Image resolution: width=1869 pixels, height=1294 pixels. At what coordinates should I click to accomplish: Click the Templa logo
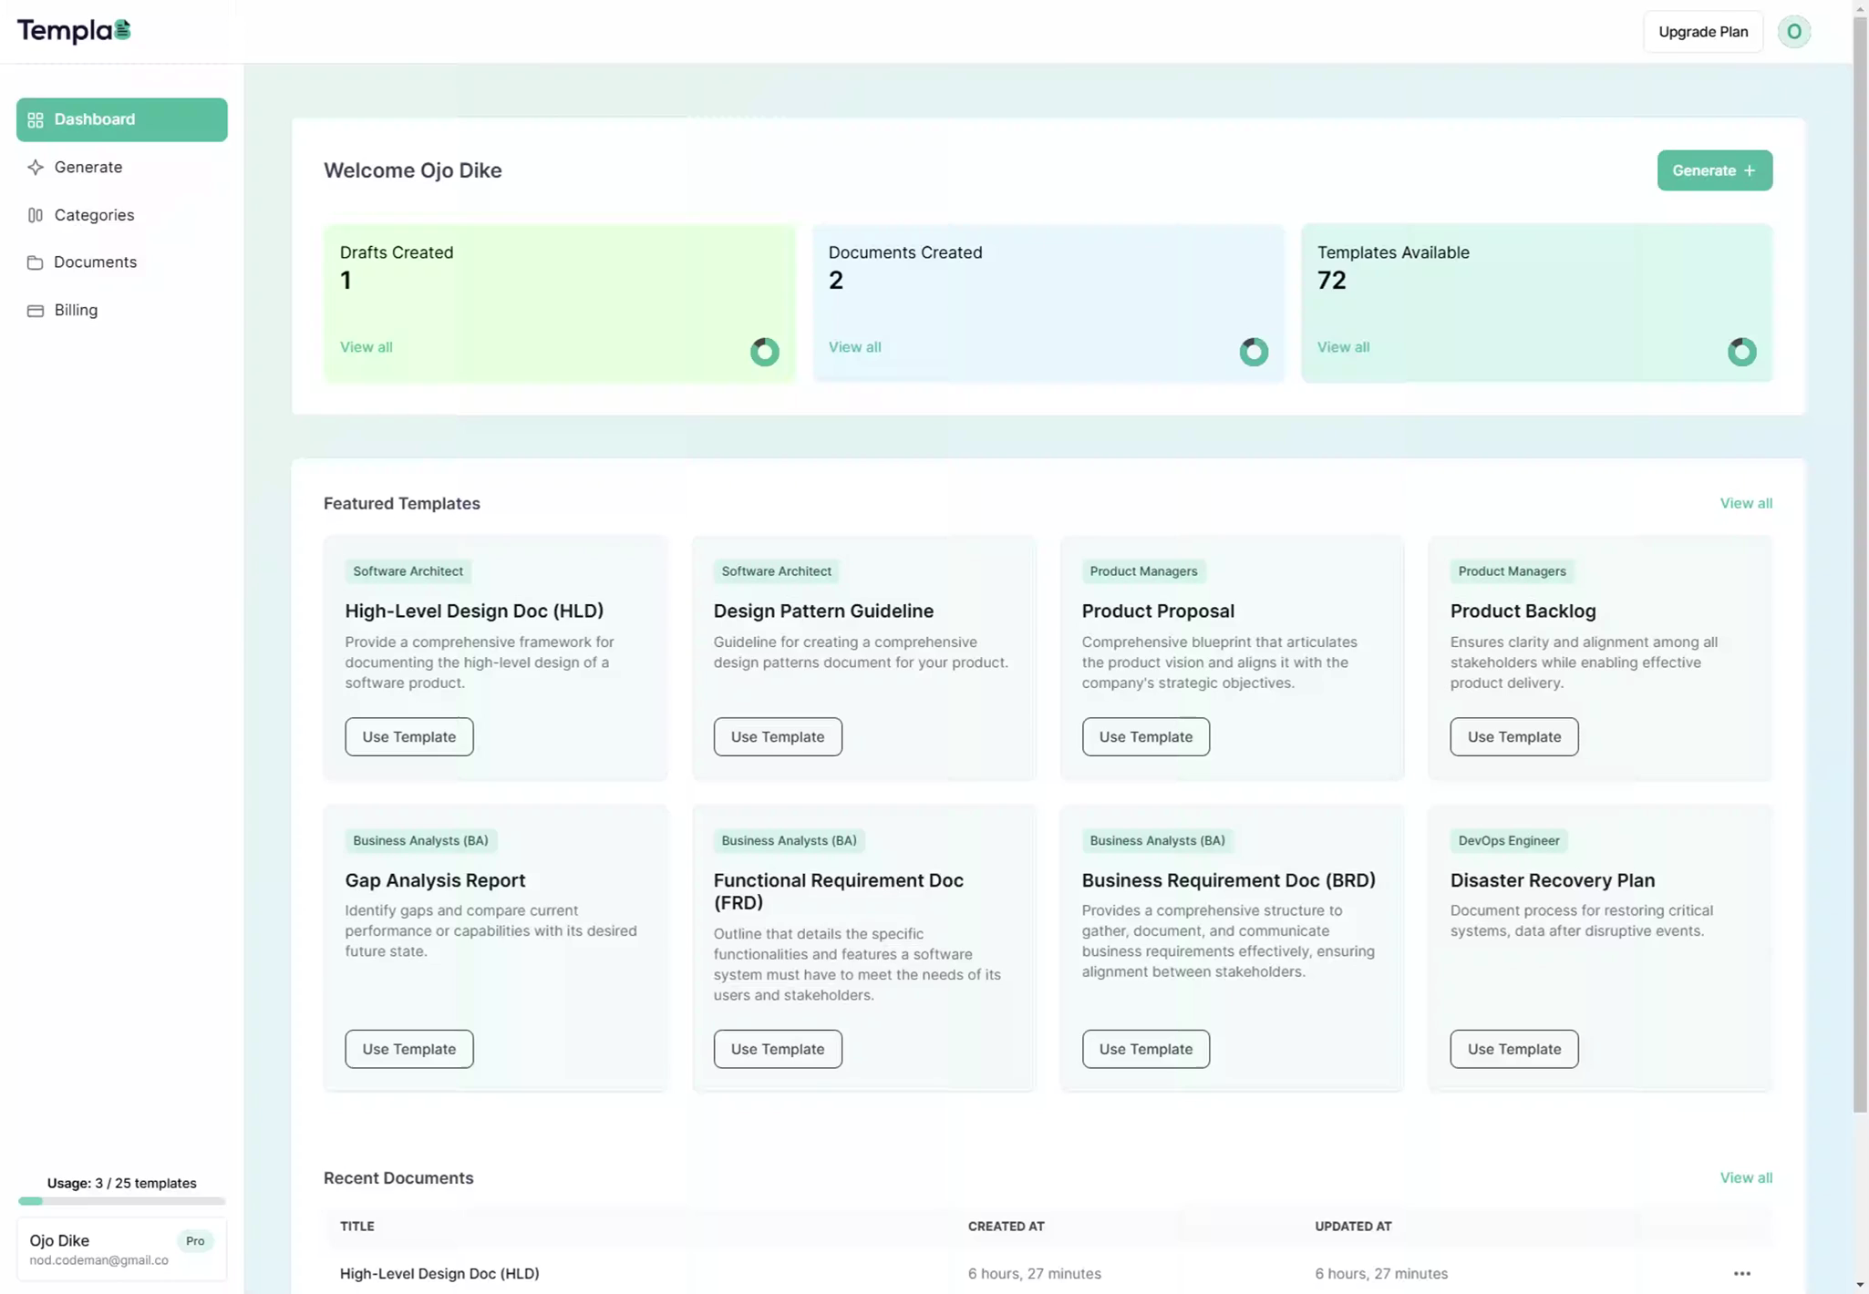[74, 31]
